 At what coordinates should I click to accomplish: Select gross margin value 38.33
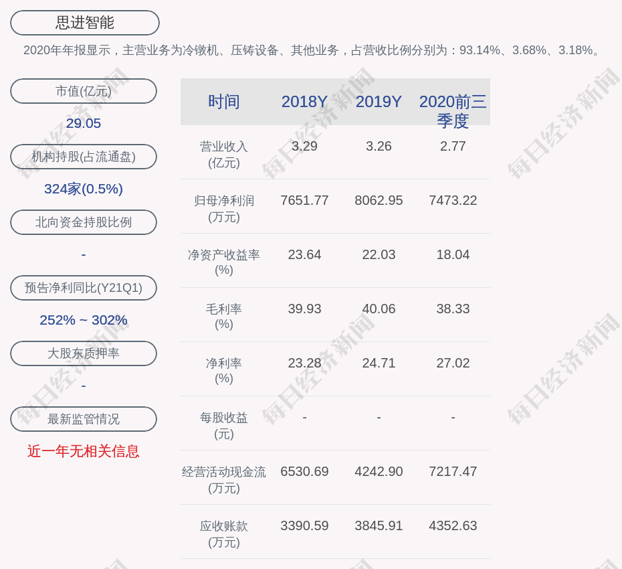pyautogui.click(x=453, y=309)
